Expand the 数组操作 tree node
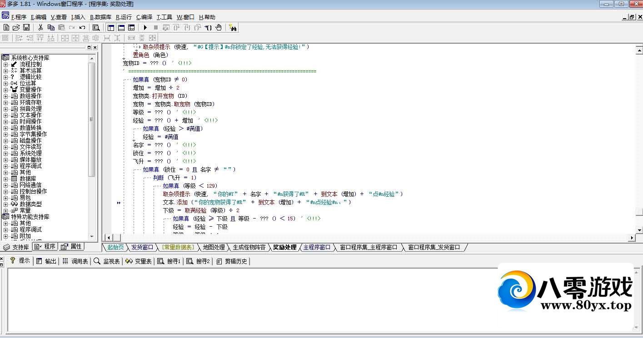The image size is (643, 338). click(5, 96)
